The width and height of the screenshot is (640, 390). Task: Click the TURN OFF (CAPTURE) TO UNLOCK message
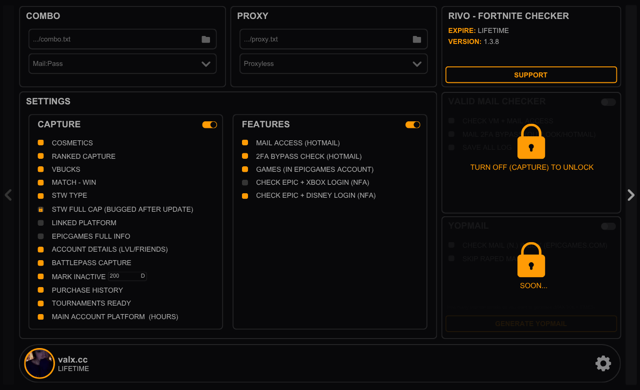pyautogui.click(x=532, y=167)
